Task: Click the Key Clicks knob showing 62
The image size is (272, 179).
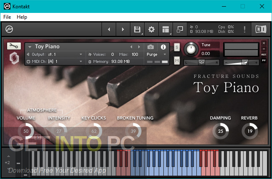Action: coord(94,131)
